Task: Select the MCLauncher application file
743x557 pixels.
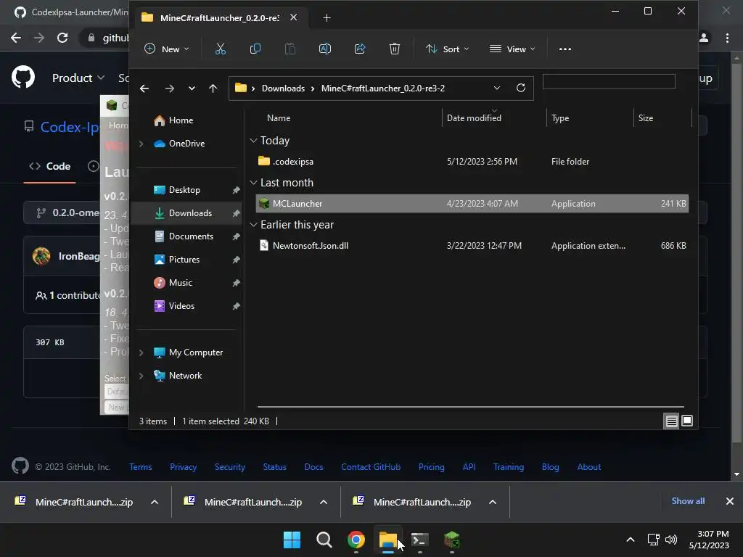Action: [472, 204]
